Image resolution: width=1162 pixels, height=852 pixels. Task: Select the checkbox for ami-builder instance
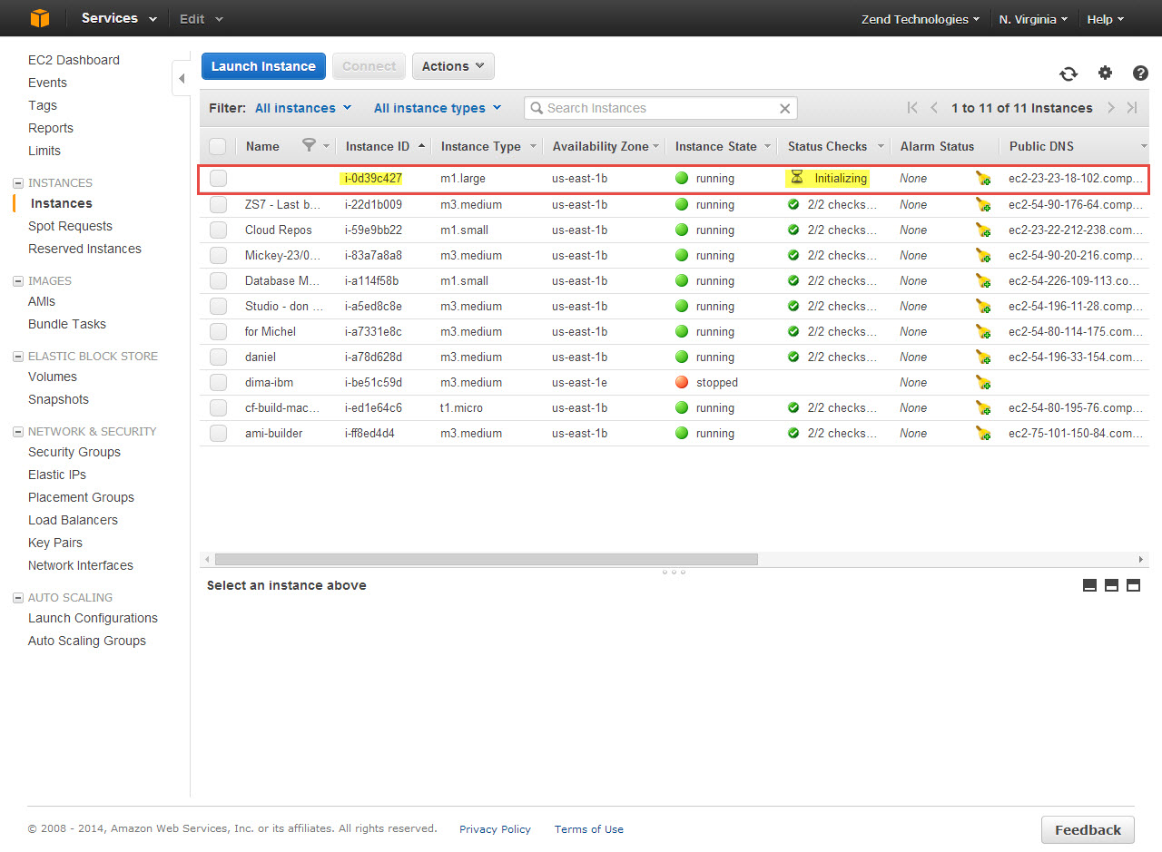tap(217, 433)
